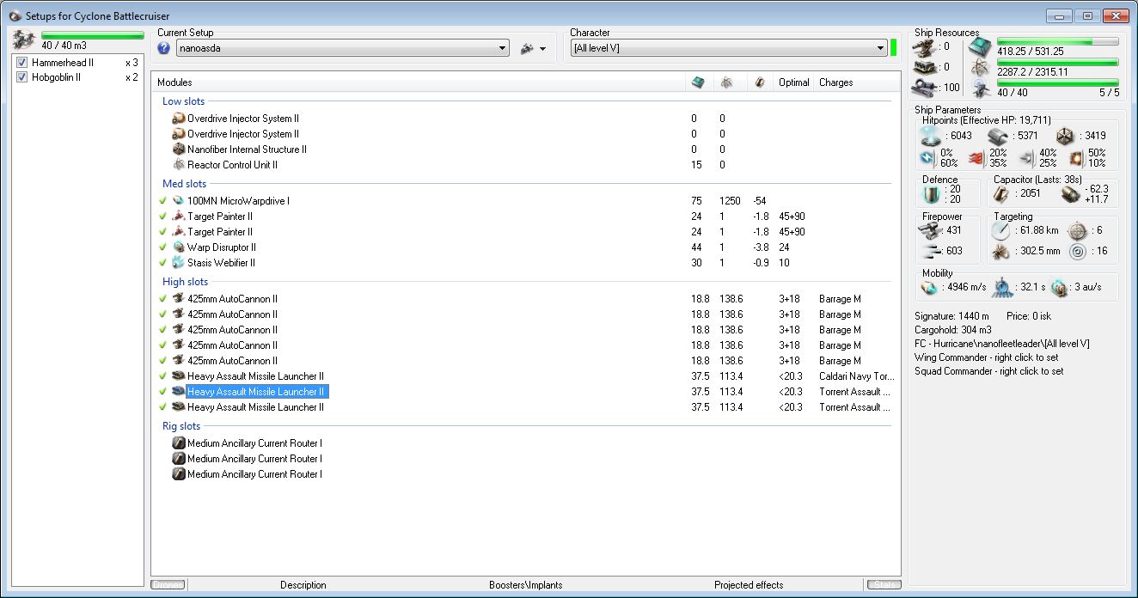Toggle the green check for 100MN MicroWarpdrive I
Viewport: 1138px width, 598px height.
click(163, 201)
